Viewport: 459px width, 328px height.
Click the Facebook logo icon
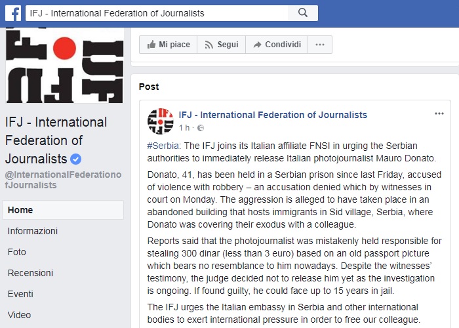(13, 13)
